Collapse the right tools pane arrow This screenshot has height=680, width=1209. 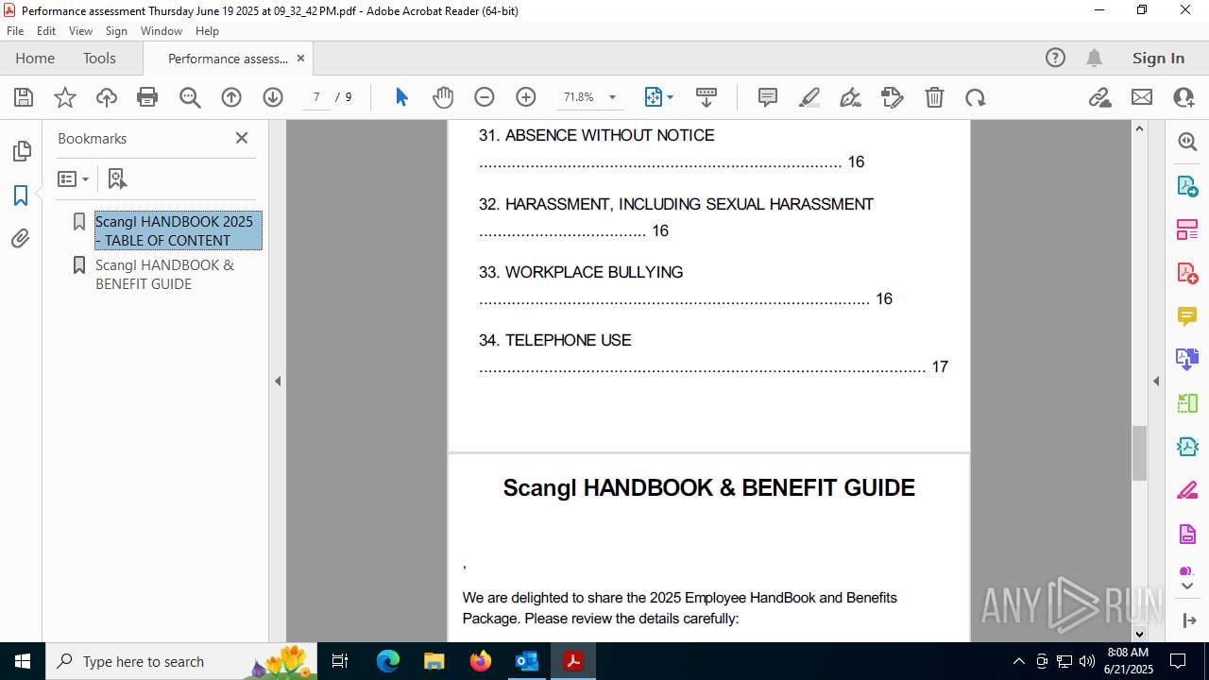(1156, 382)
